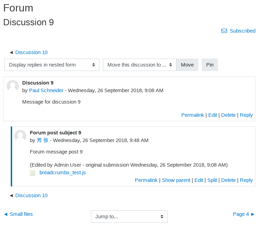Image resolution: width=261 pixels, height=229 pixels.
Task: Click the Subscribed envelope icon
Action: click(x=224, y=31)
